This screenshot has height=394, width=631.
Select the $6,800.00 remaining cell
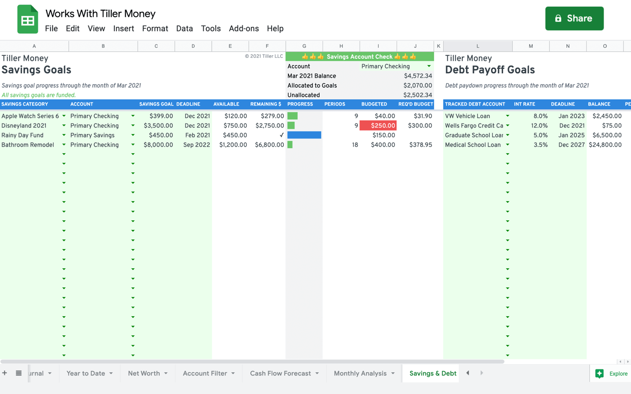[267, 145]
